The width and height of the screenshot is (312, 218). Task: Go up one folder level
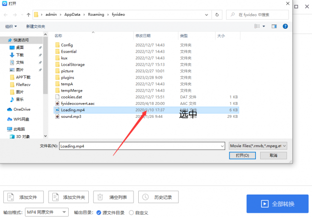28,15
